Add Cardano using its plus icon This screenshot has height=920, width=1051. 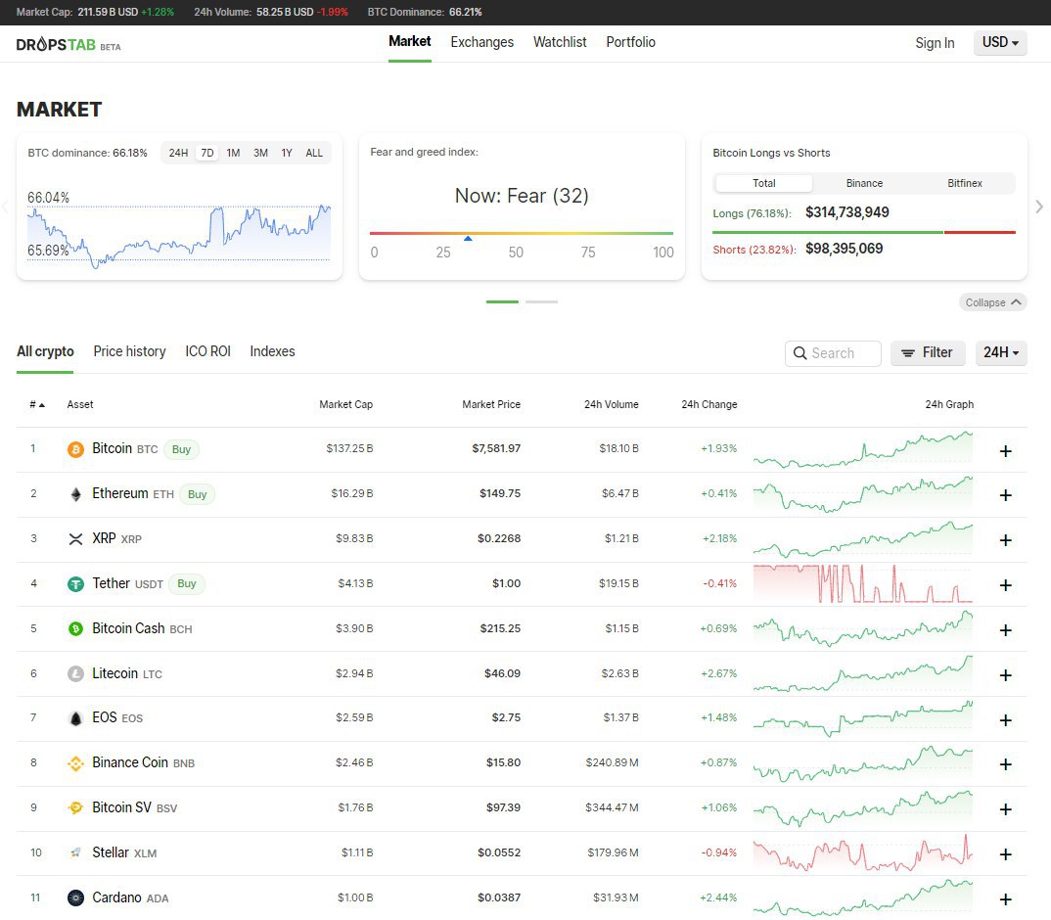click(x=1005, y=899)
